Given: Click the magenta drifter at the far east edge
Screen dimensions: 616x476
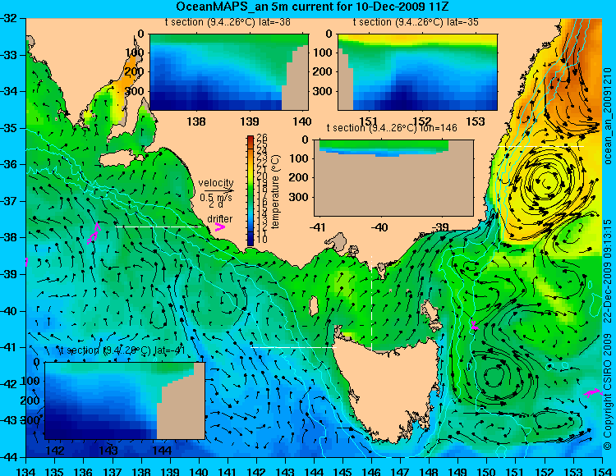Looking at the screenshot, I should (592, 393).
